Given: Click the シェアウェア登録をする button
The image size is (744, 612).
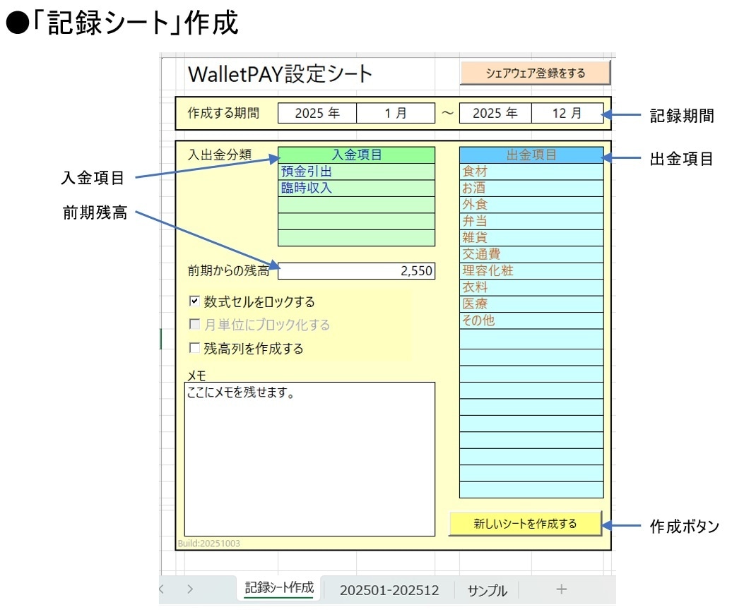Looking at the screenshot, I should click(x=536, y=73).
